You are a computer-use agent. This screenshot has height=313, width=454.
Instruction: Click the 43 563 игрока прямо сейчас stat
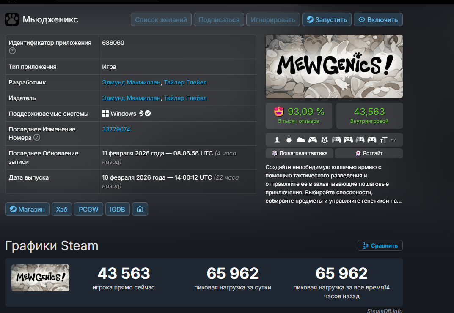click(x=124, y=278)
